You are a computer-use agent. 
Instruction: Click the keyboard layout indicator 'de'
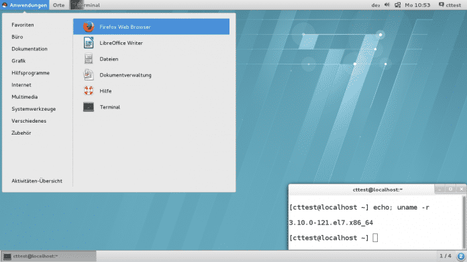[x=375, y=5]
